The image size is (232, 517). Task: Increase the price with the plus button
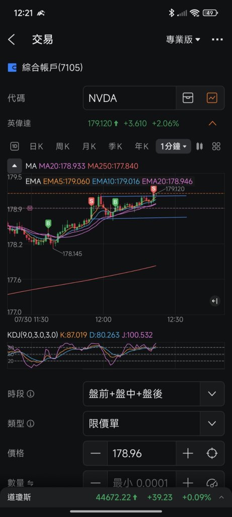(x=188, y=453)
